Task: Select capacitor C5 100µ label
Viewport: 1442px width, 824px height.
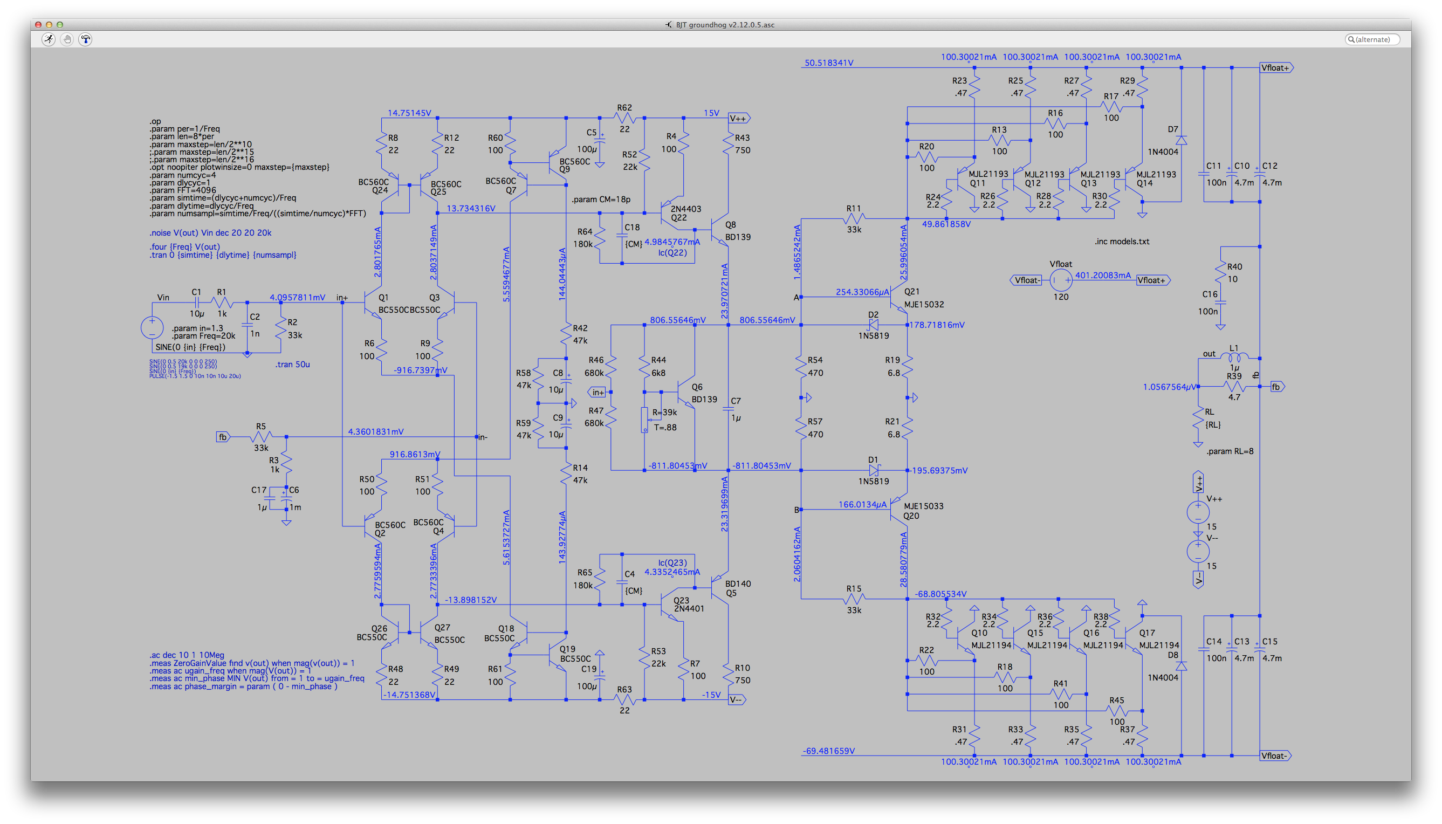Action: click(x=587, y=141)
